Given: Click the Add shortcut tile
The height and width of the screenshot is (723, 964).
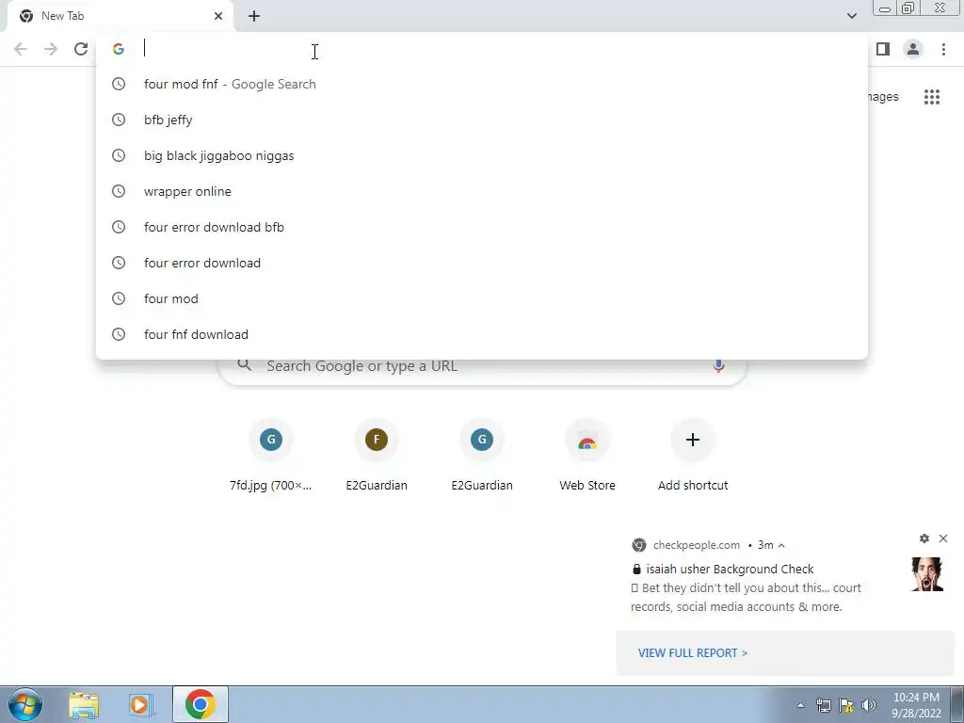Looking at the screenshot, I should tap(693, 457).
